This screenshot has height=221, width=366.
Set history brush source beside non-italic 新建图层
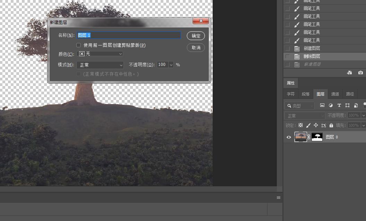point(288,48)
